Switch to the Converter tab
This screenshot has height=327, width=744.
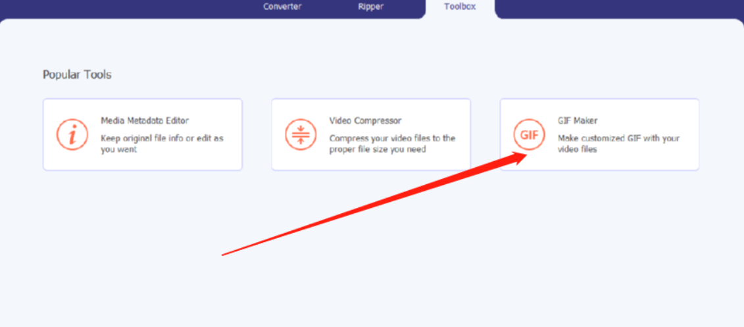coord(282,7)
